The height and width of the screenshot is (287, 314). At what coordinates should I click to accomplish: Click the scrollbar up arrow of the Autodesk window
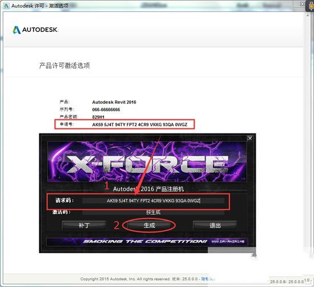(308, 15)
